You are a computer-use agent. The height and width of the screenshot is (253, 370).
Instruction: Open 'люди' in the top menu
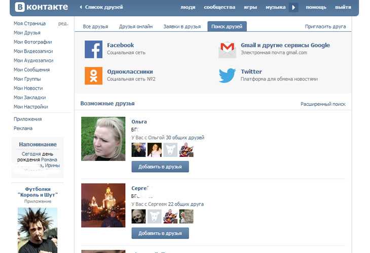click(188, 7)
